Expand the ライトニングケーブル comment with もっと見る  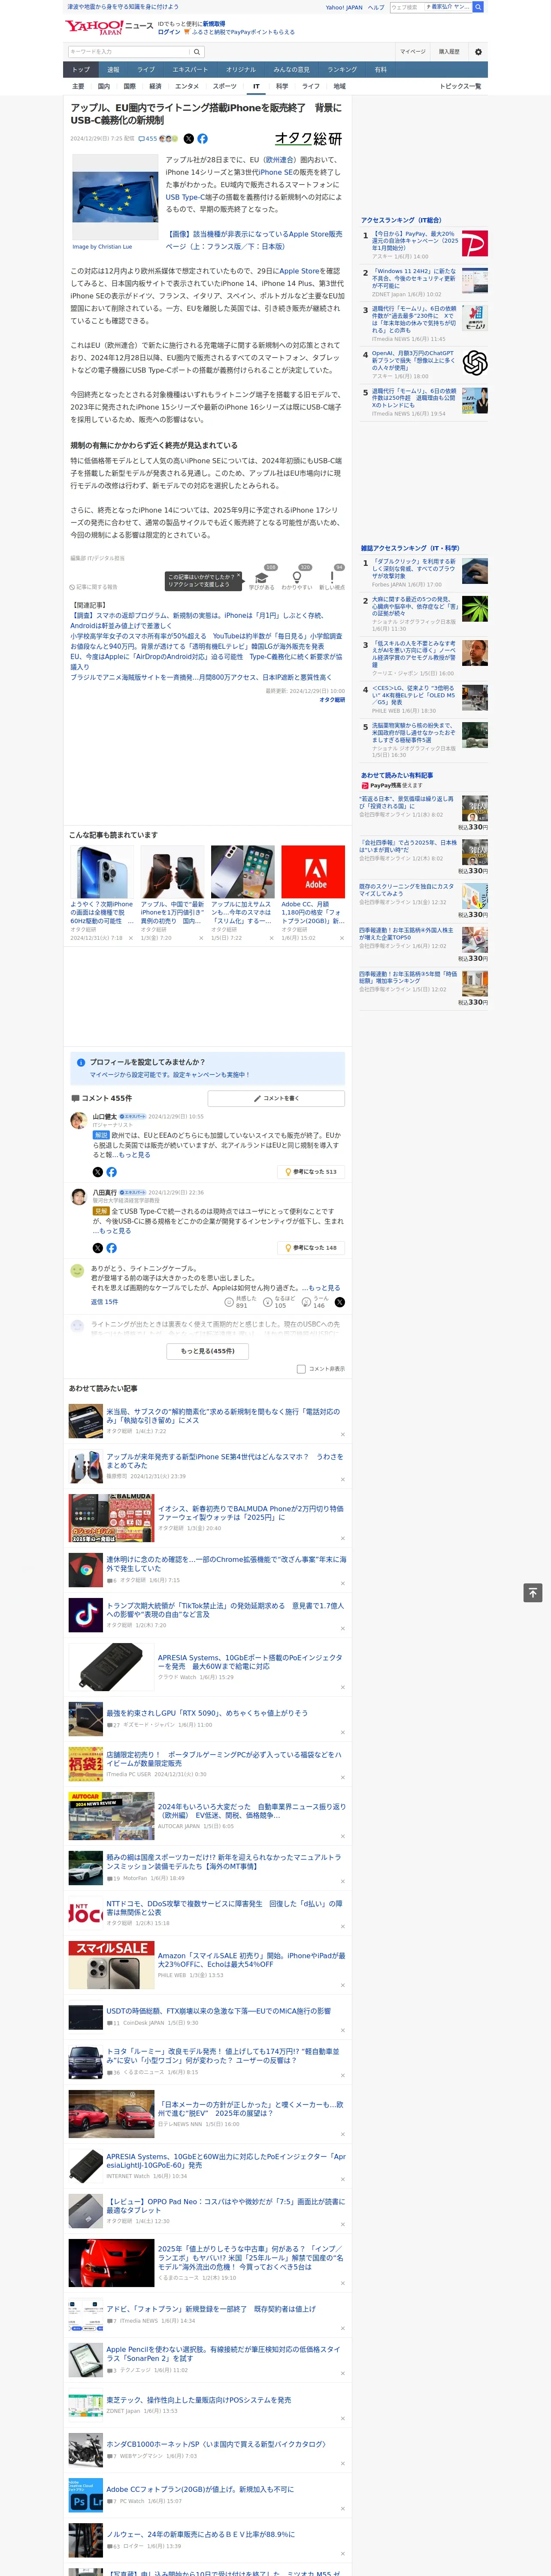click(x=324, y=1288)
